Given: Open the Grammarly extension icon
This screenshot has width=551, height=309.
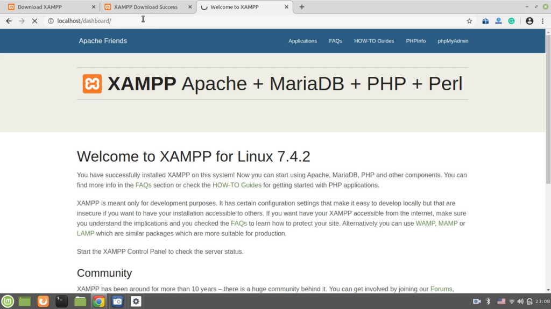Looking at the screenshot, I should 511,21.
